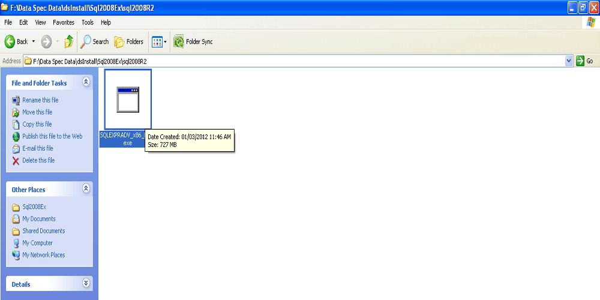Open My Computer from Other Places
600x300 pixels.
pyautogui.click(x=37, y=243)
